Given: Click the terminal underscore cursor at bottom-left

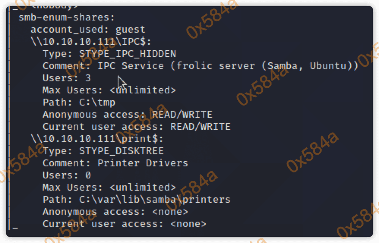Looking at the screenshot, I should (x=15, y=226).
